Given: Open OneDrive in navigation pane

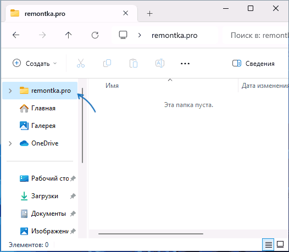Looking at the screenshot, I should tap(40, 143).
